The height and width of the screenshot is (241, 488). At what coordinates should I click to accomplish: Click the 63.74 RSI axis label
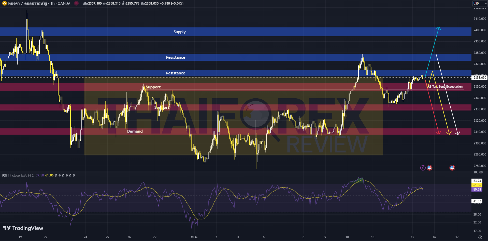pos(477,181)
